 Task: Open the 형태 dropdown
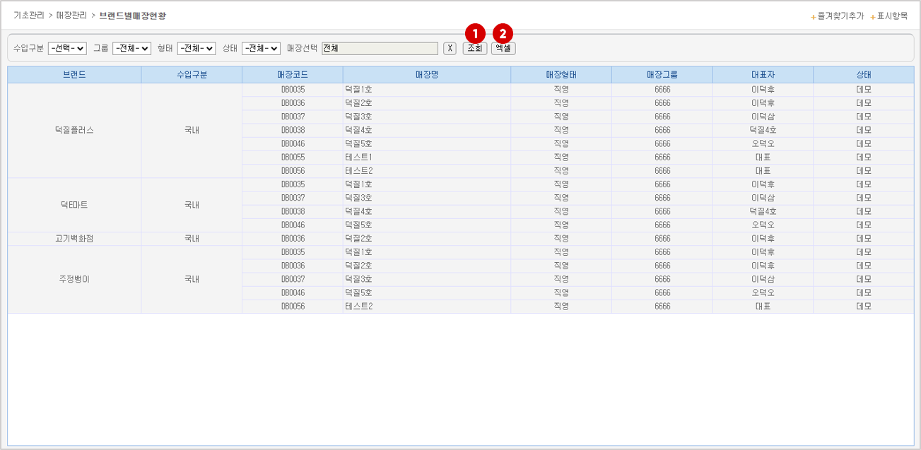tap(196, 49)
